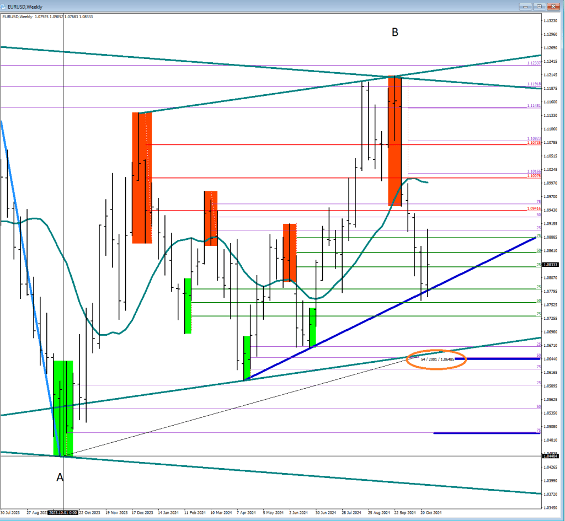This screenshot has width=565, height=521.
Task: Click the 2023.10.01 0:00 date marker
Action: pos(63,513)
